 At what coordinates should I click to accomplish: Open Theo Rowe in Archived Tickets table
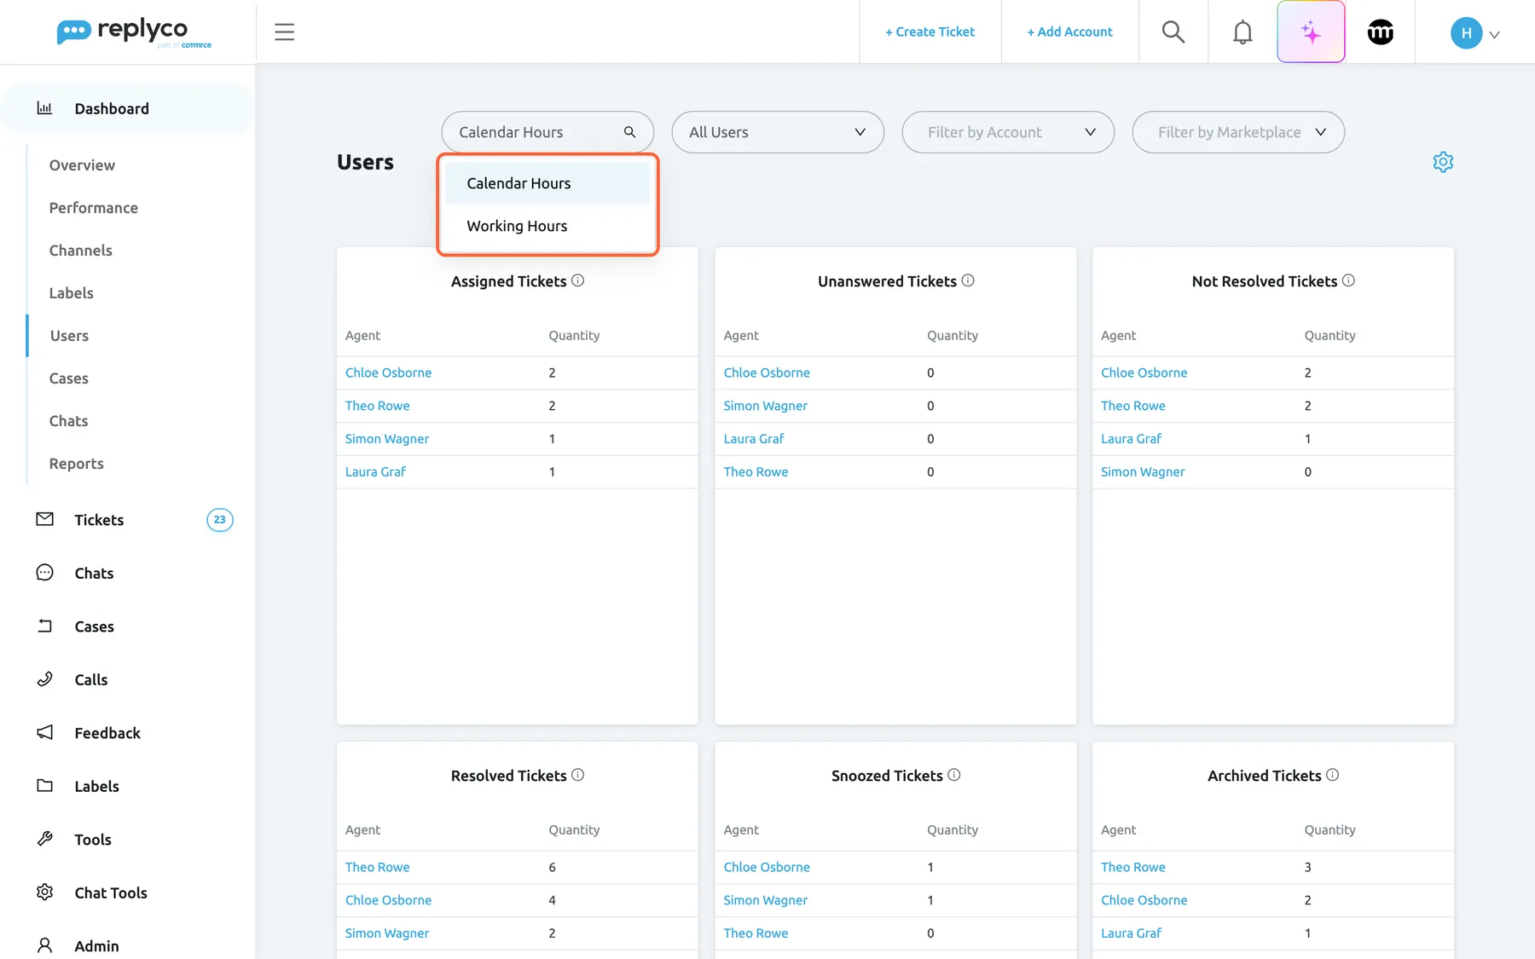point(1132,867)
